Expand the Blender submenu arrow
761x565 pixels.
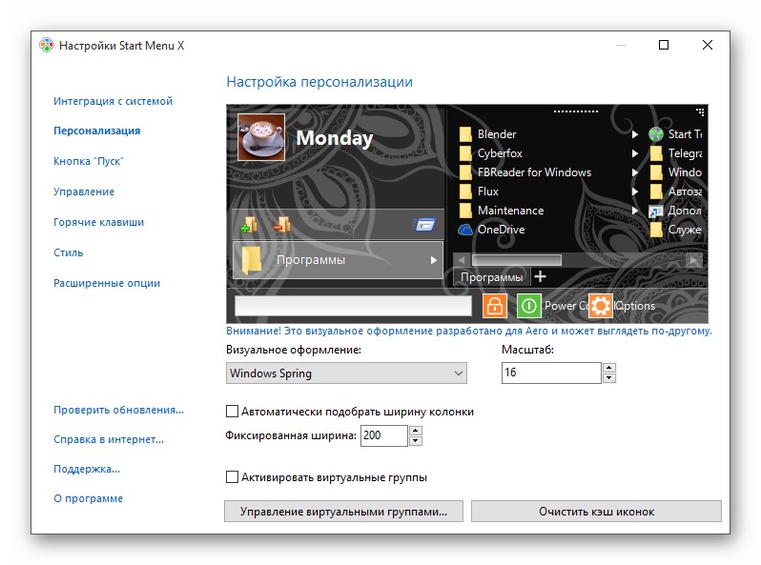pyautogui.click(x=635, y=134)
